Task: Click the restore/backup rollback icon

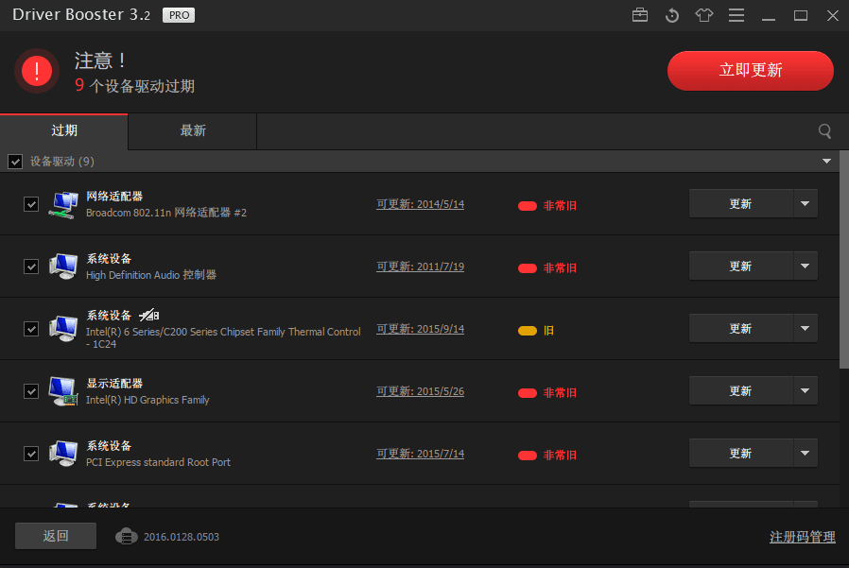Action: 672,15
